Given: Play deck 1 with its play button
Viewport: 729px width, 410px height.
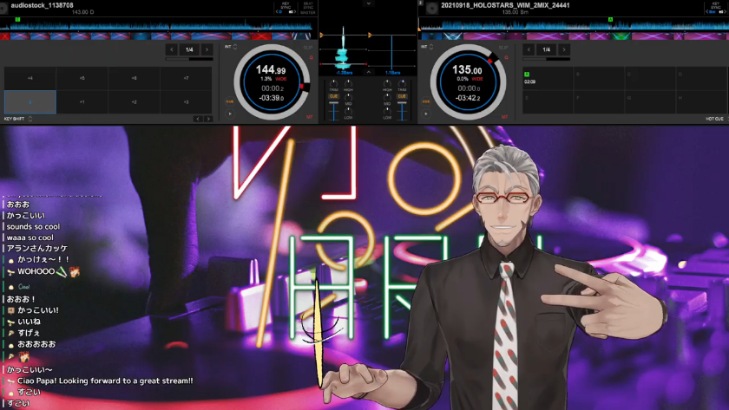Looking at the screenshot, I should click(230, 114).
